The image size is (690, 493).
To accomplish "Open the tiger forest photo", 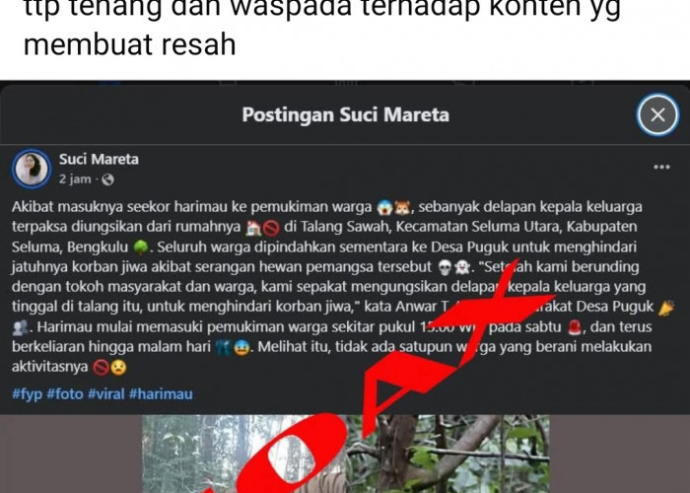I will click(x=345, y=454).
